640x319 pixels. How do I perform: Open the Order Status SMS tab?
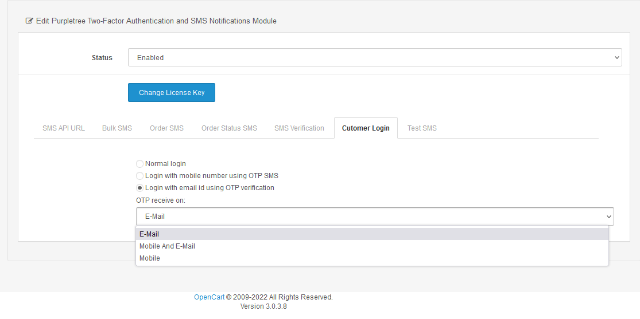click(x=229, y=128)
